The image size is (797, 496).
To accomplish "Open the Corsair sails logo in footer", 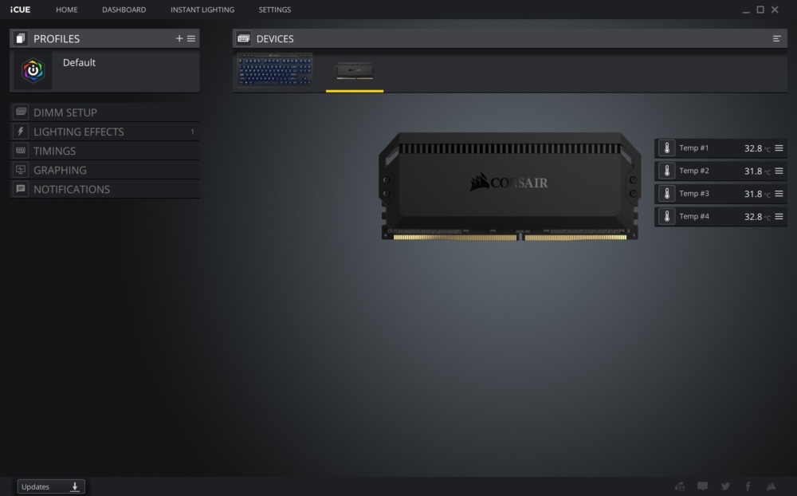I will (771, 486).
